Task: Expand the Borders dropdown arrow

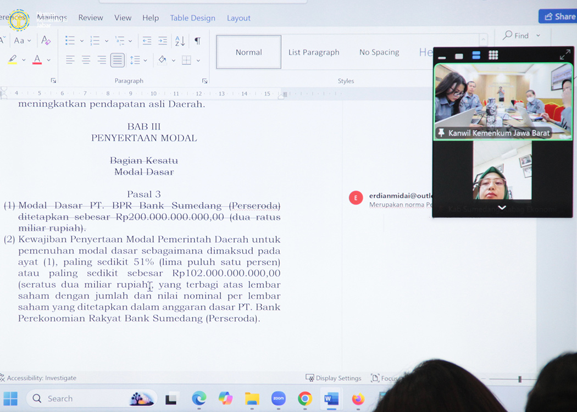Action: point(198,60)
